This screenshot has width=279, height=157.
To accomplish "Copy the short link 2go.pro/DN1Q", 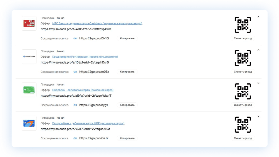I will [x=127, y=38].
